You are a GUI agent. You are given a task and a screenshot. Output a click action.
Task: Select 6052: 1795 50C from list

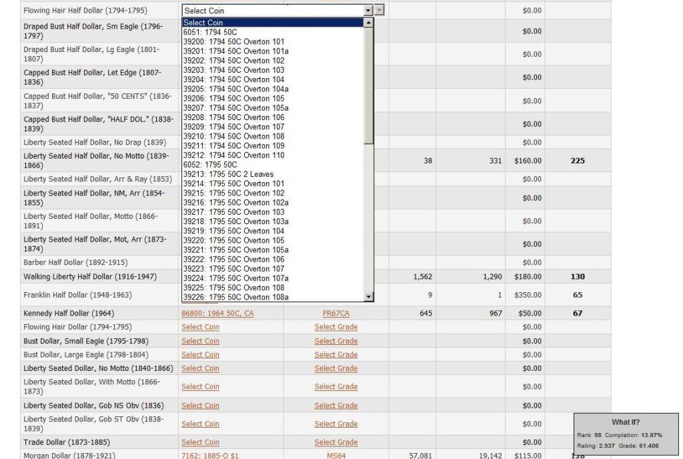point(209,165)
